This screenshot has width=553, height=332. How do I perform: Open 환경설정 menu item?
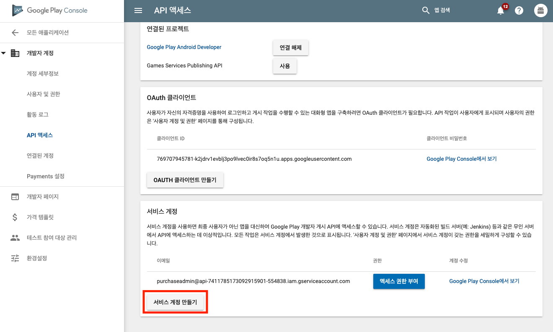[x=37, y=258]
